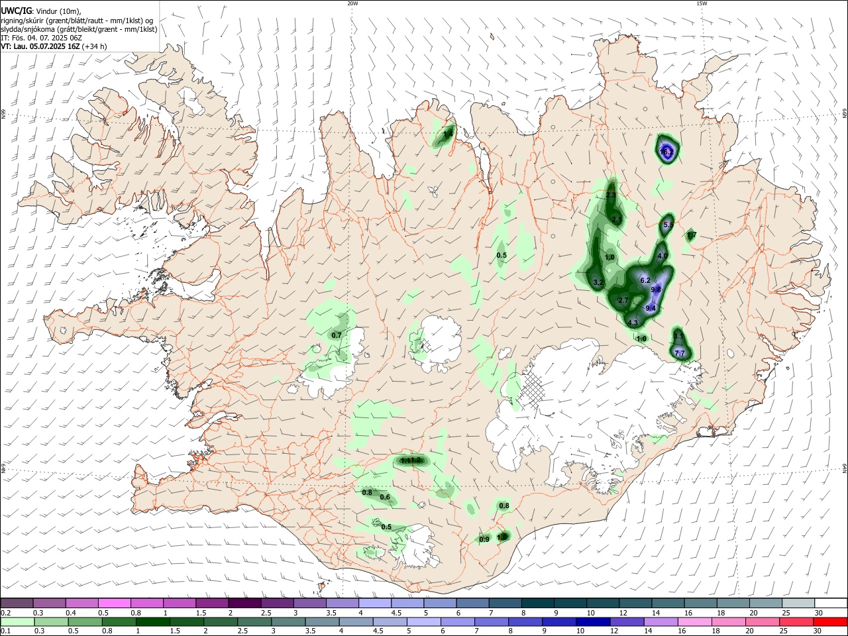
Task: Click the UWC/IG title text
Action: point(16,11)
